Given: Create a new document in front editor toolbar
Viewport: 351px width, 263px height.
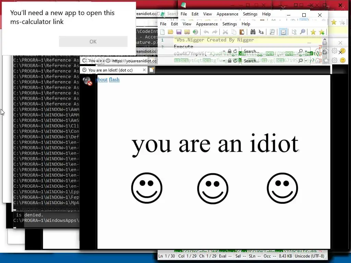Looking at the screenshot, I should point(162,32).
